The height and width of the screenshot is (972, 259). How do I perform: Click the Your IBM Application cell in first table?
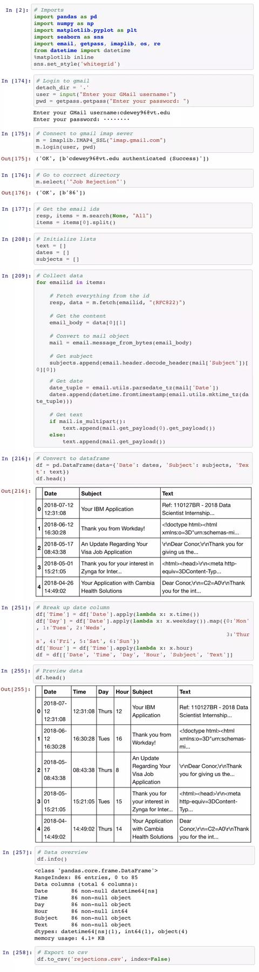pos(120,509)
